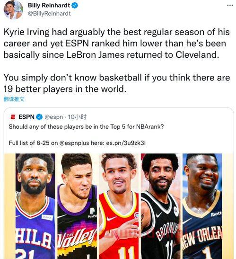Open the Phila 21 jersey player photo
Viewport: 236px width, 259px height.
35,206
